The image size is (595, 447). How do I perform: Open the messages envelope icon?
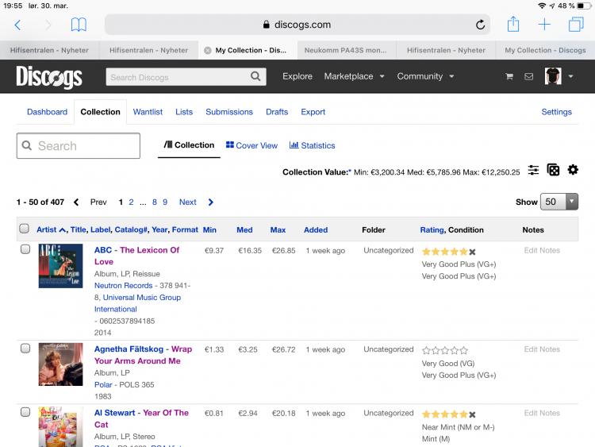pyautogui.click(x=529, y=77)
